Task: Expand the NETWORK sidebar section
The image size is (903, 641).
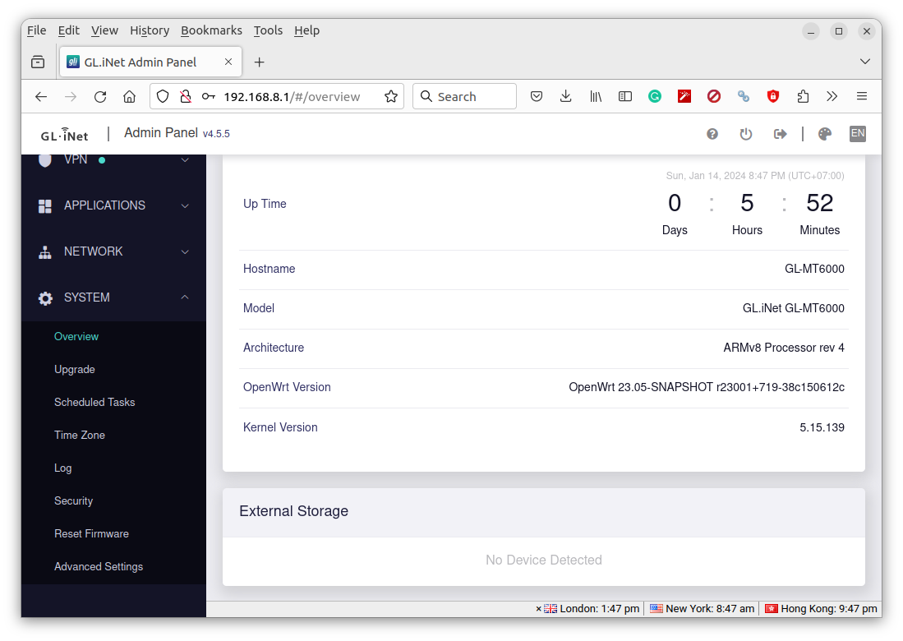Action: [113, 251]
